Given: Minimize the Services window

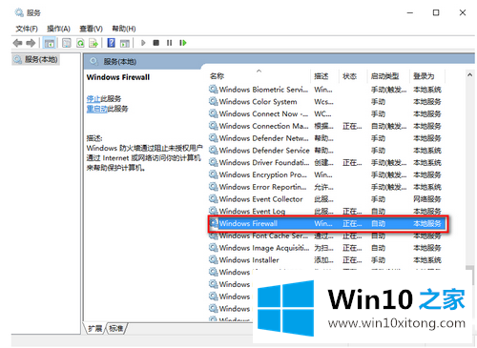Looking at the screenshot, I should 410,12.
